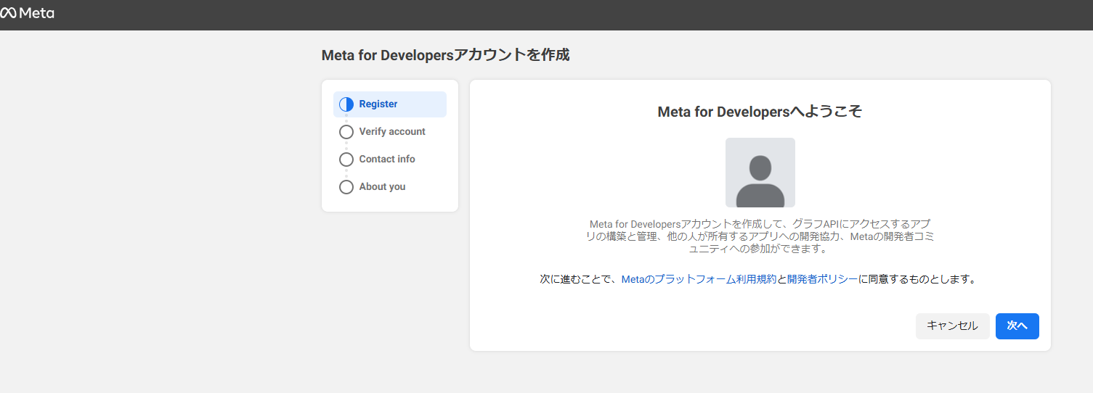Click the Meta for Developersアカウントを作成 page title
This screenshot has height=393, width=1093.
coord(445,55)
